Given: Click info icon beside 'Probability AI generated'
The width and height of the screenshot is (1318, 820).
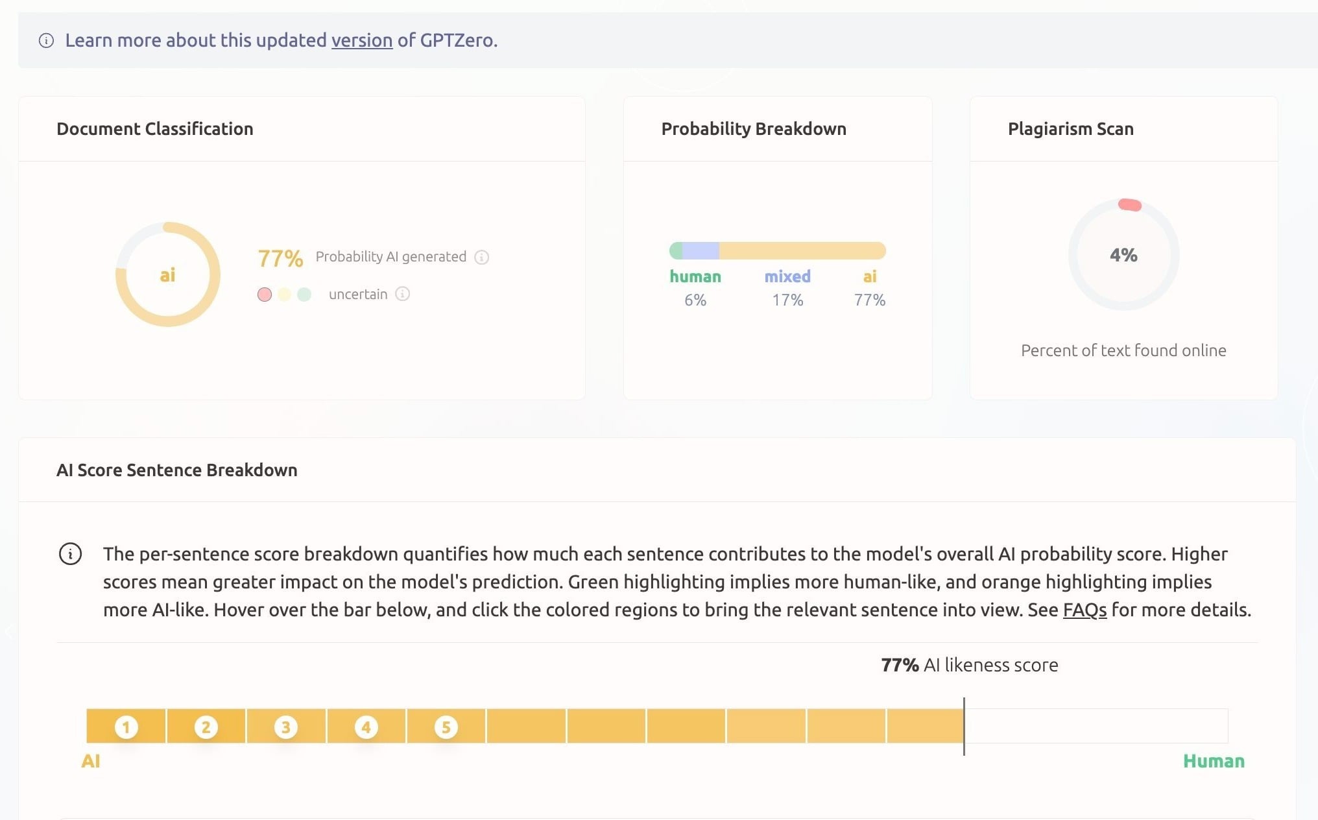Looking at the screenshot, I should click(481, 258).
